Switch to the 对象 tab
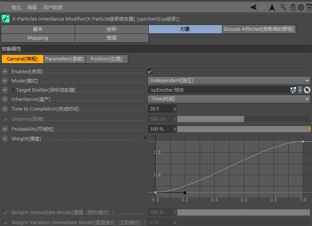The width and height of the screenshot is (312, 226). coord(185,29)
